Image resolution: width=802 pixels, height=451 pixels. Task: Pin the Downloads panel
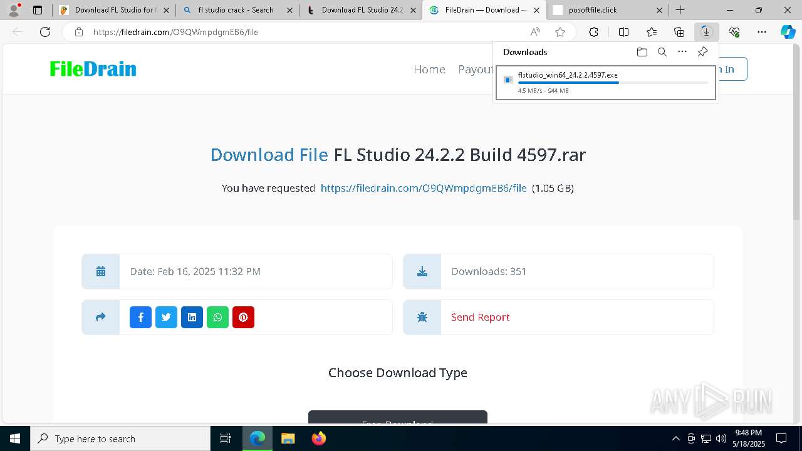click(x=702, y=52)
